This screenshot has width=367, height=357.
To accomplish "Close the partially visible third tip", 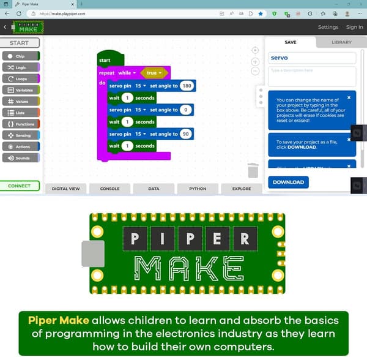I will [349, 166].
